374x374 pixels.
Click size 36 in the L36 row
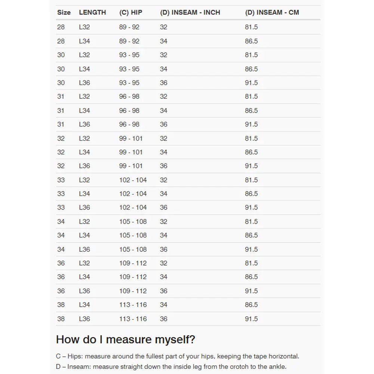(61, 291)
